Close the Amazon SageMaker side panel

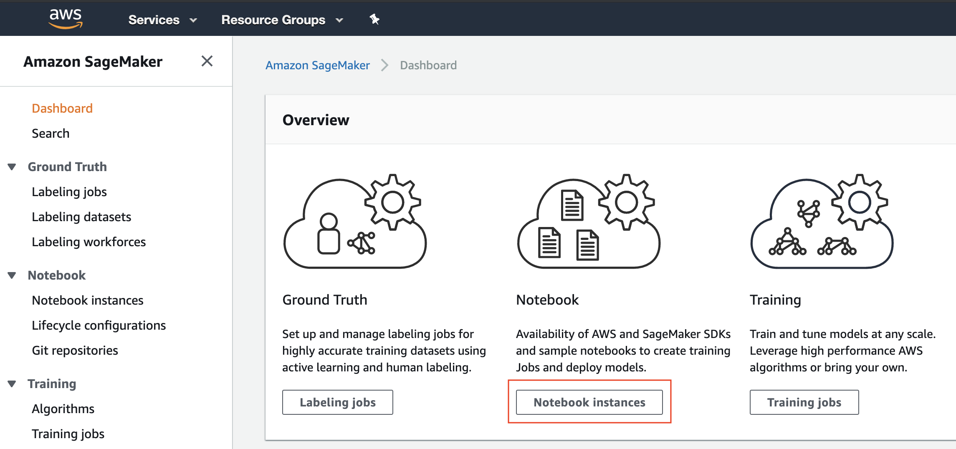(x=207, y=61)
